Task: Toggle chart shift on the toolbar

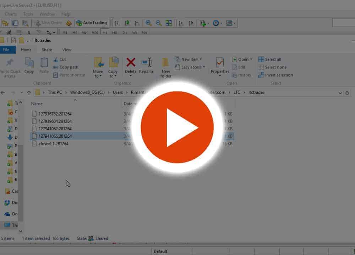Action: click(191, 23)
